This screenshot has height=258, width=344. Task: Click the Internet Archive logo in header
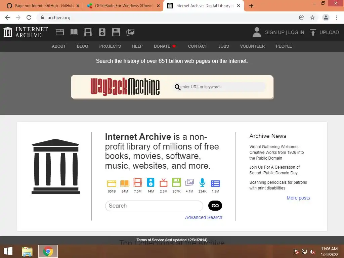pyautogui.click(x=26, y=32)
